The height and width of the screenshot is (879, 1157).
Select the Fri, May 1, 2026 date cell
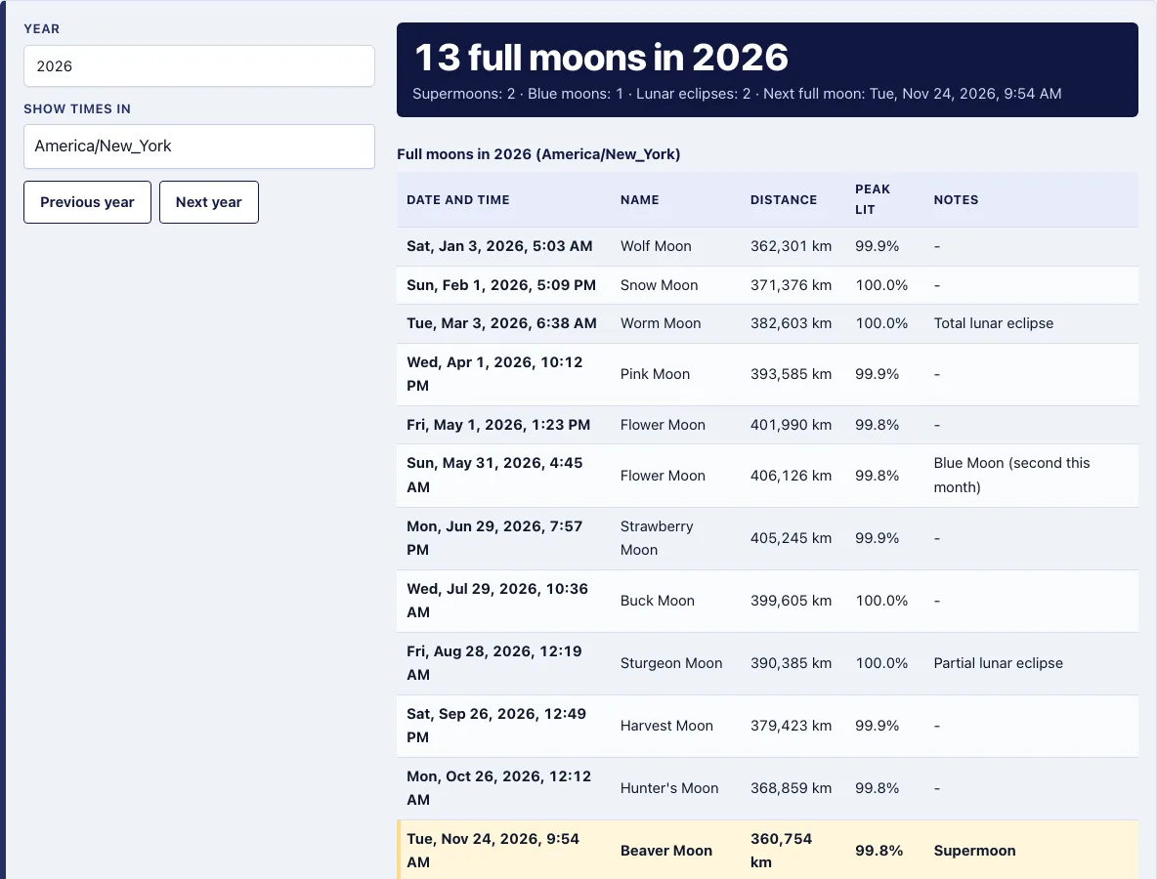coord(498,425)
